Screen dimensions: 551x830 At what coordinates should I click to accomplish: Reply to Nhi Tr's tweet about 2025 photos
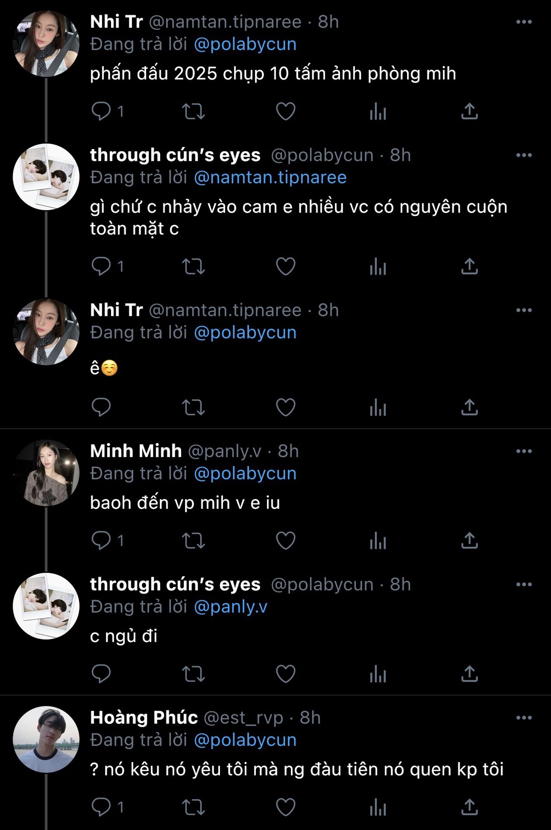[102, 111]
